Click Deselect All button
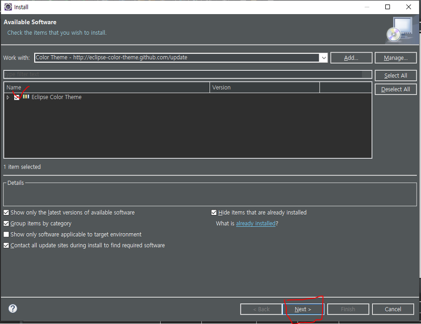The image size is (421, 324). [x=396, y=89]
